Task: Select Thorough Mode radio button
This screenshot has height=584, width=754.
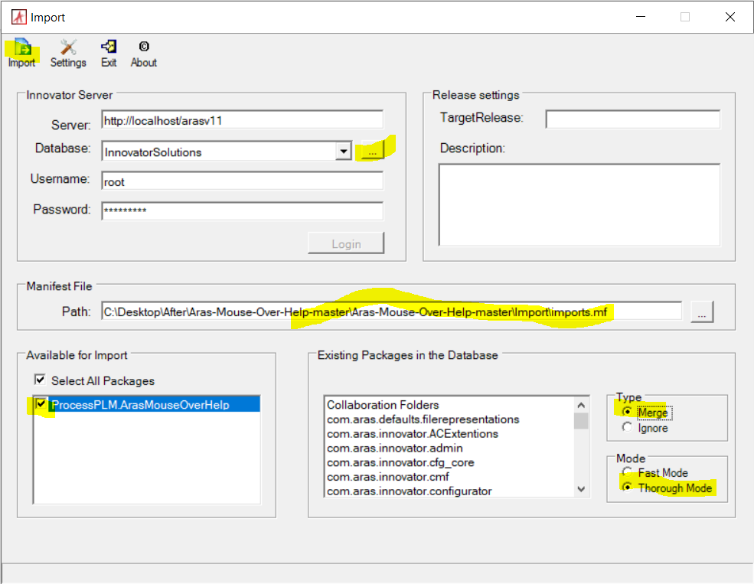Action: coord(628,488)
